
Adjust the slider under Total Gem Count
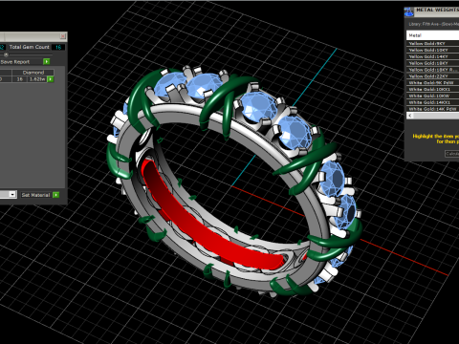click(x=6, y=54)
